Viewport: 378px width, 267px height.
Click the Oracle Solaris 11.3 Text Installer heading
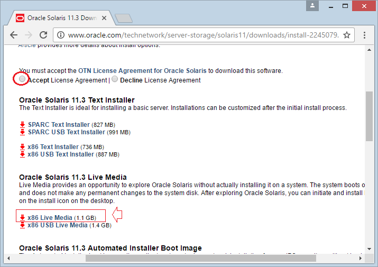[77, 100]
